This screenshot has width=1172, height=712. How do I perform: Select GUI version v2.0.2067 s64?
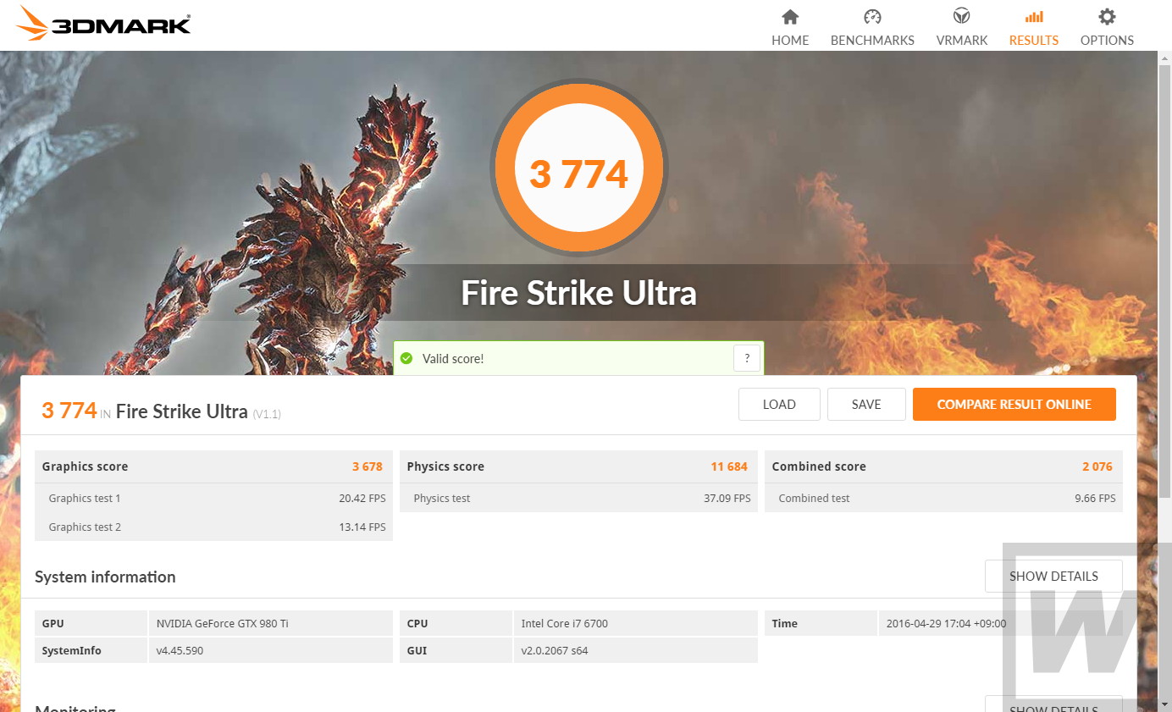click(555, 651)
